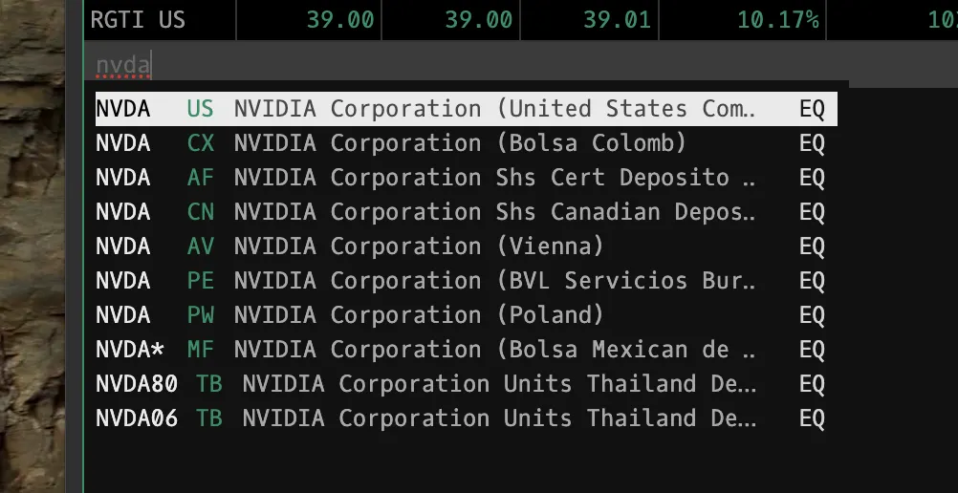Screen dimensions: 958x493
Task: Pick NVDA CN Canadian Depositary listing
Action: [467, 212]
